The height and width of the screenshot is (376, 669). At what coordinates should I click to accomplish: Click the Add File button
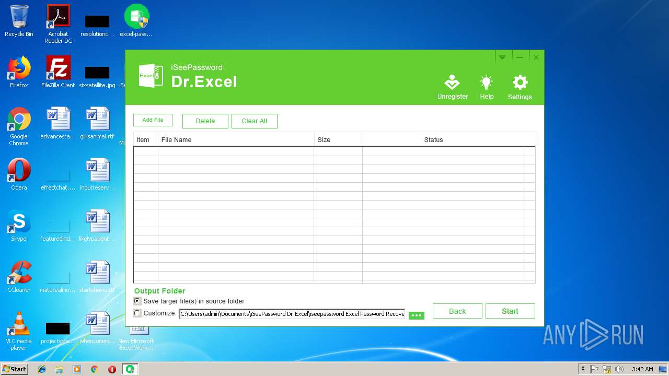(153, 120)
